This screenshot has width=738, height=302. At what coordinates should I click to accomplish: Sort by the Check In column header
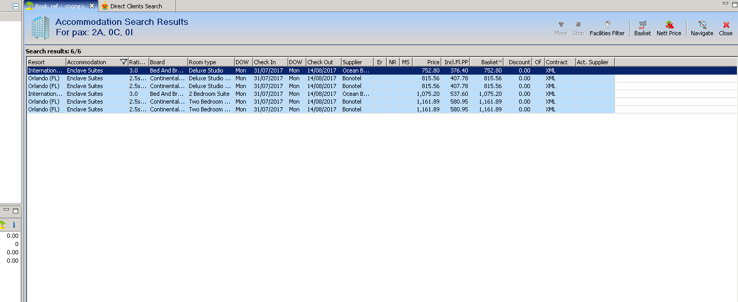[x=270, y=62]
